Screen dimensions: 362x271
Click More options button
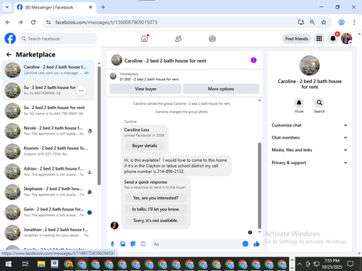tap(221, 89)
